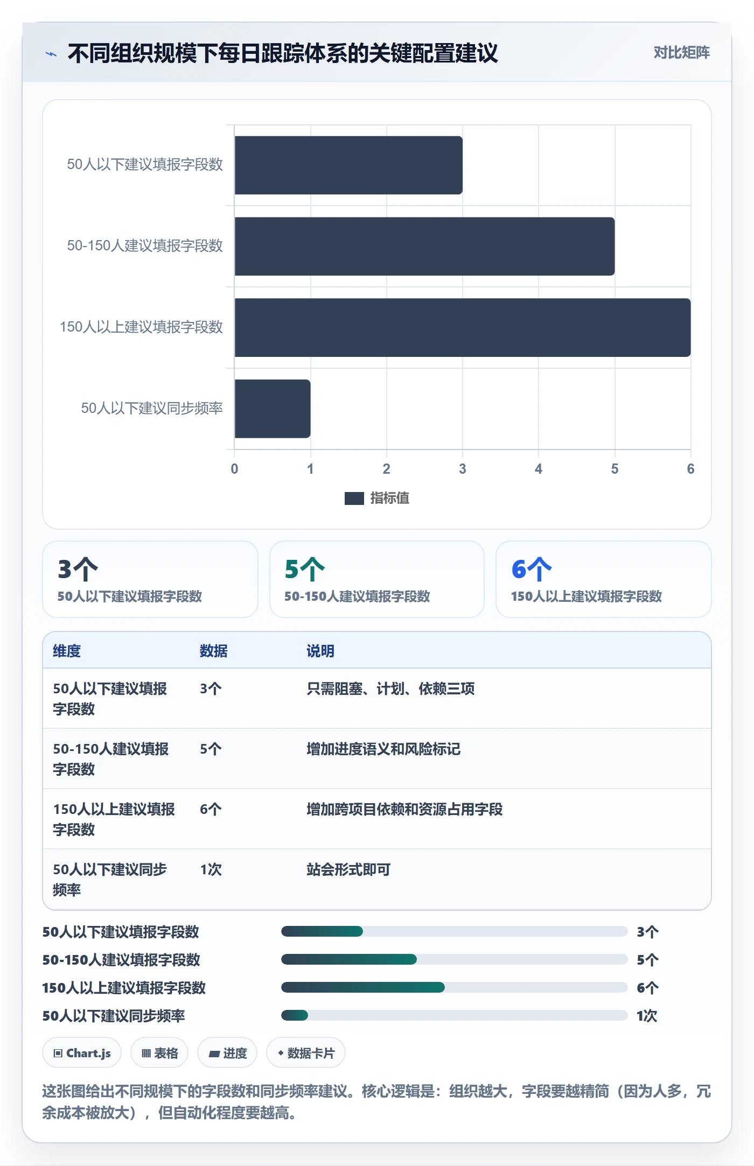Click the 进度 tag

pos(227,1053)
